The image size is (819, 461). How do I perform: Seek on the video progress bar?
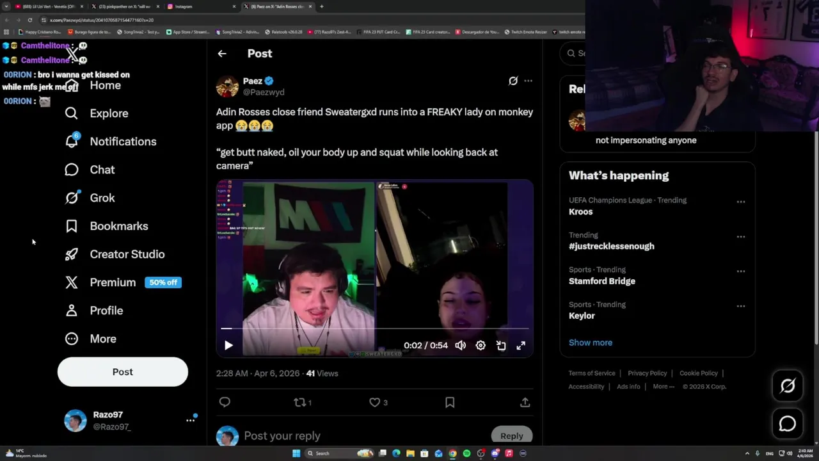click(x=375, y=328)
